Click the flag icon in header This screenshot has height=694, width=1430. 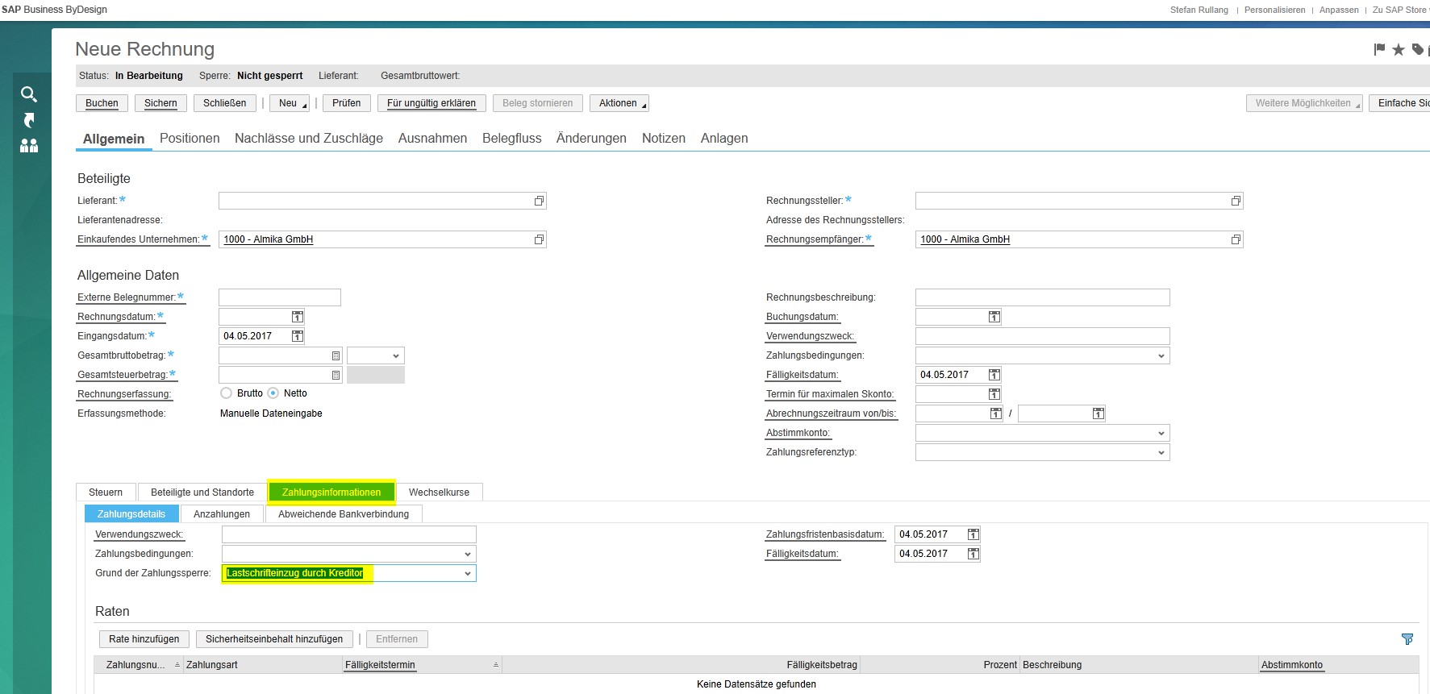1379,50
